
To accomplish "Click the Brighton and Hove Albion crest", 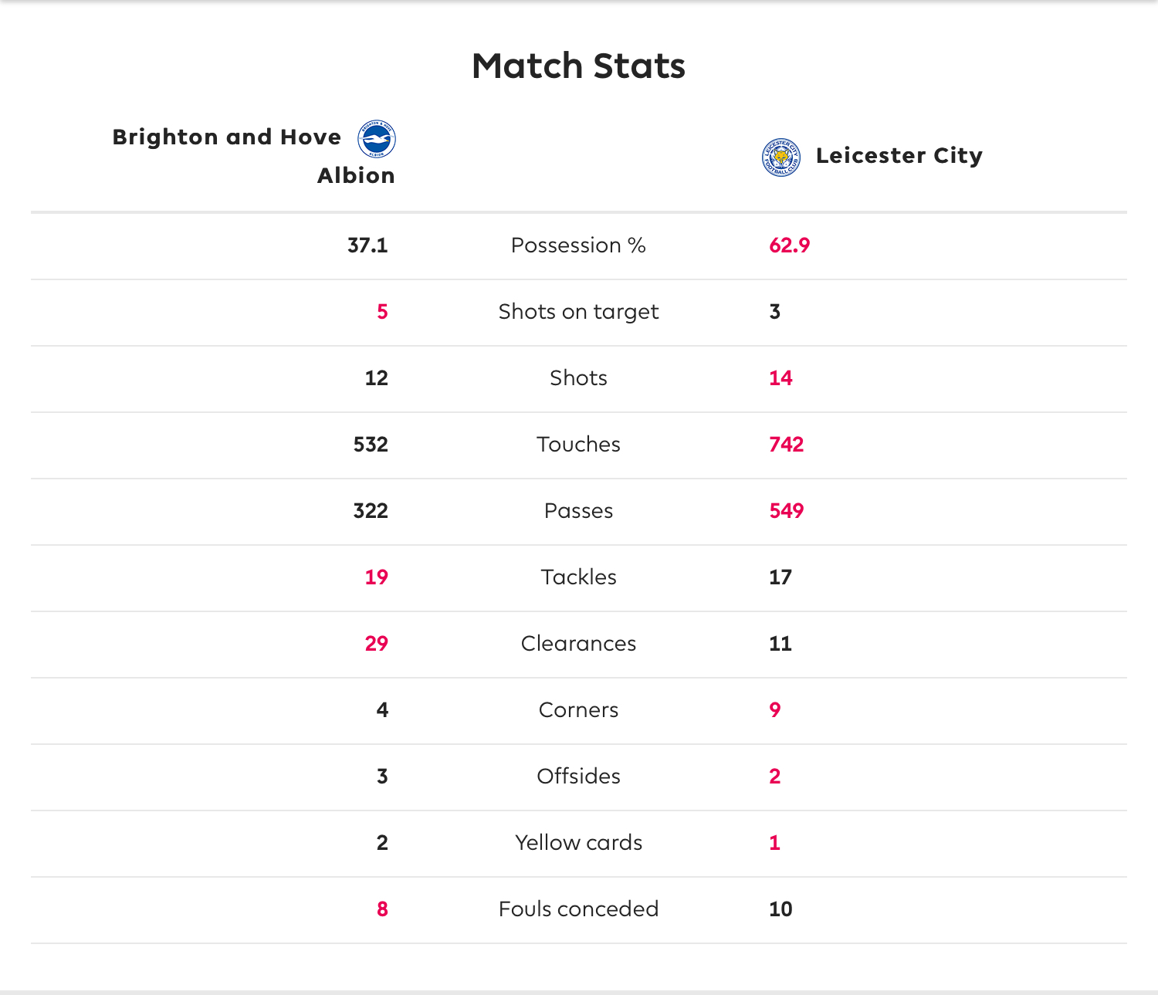I will point(377,140).
